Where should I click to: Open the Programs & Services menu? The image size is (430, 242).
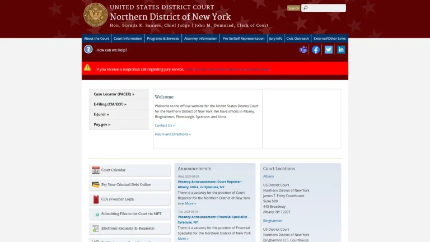pyautogui.click(x=163, y=39)
